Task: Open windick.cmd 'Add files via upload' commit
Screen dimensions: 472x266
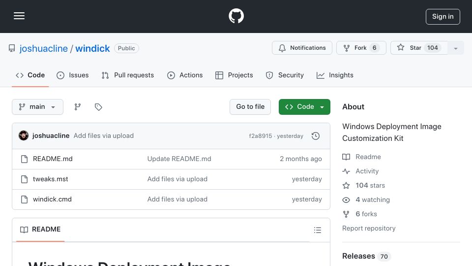Action: [x=177, y=199]
